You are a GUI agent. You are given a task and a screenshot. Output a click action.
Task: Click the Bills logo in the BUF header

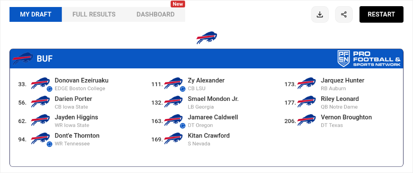pos(23,58)
